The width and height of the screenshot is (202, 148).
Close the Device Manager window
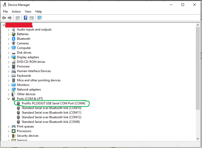[x=195, y=5]
